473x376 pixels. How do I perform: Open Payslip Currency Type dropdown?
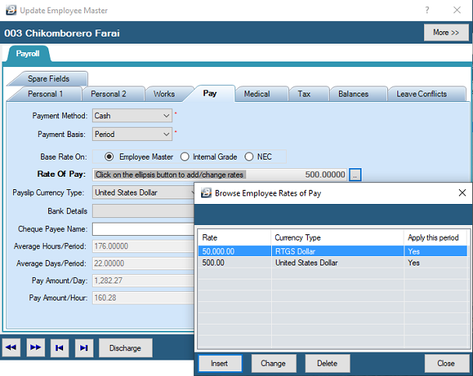[144, 192]
